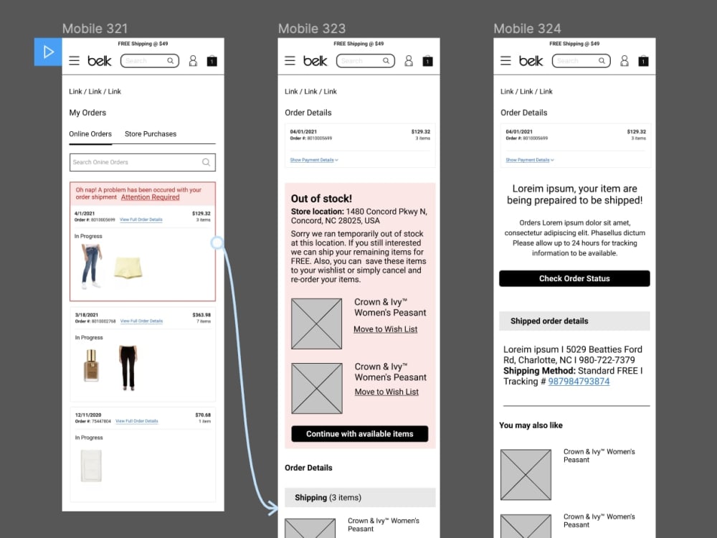This screenshot has width=717, height=538.
Task: Open tracking number 987984793874 link
Action: point(579,382)
